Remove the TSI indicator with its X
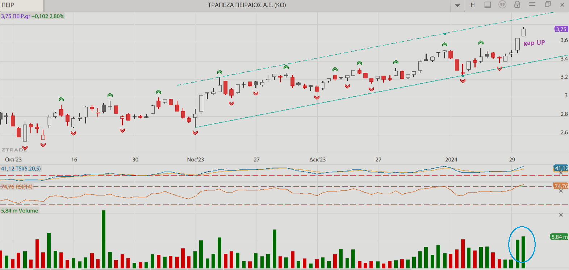 pyautogui.click(x=561, y=173)
